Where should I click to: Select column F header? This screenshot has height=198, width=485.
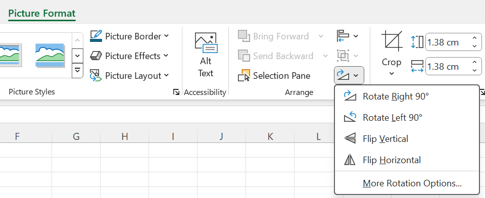[17, 136]
